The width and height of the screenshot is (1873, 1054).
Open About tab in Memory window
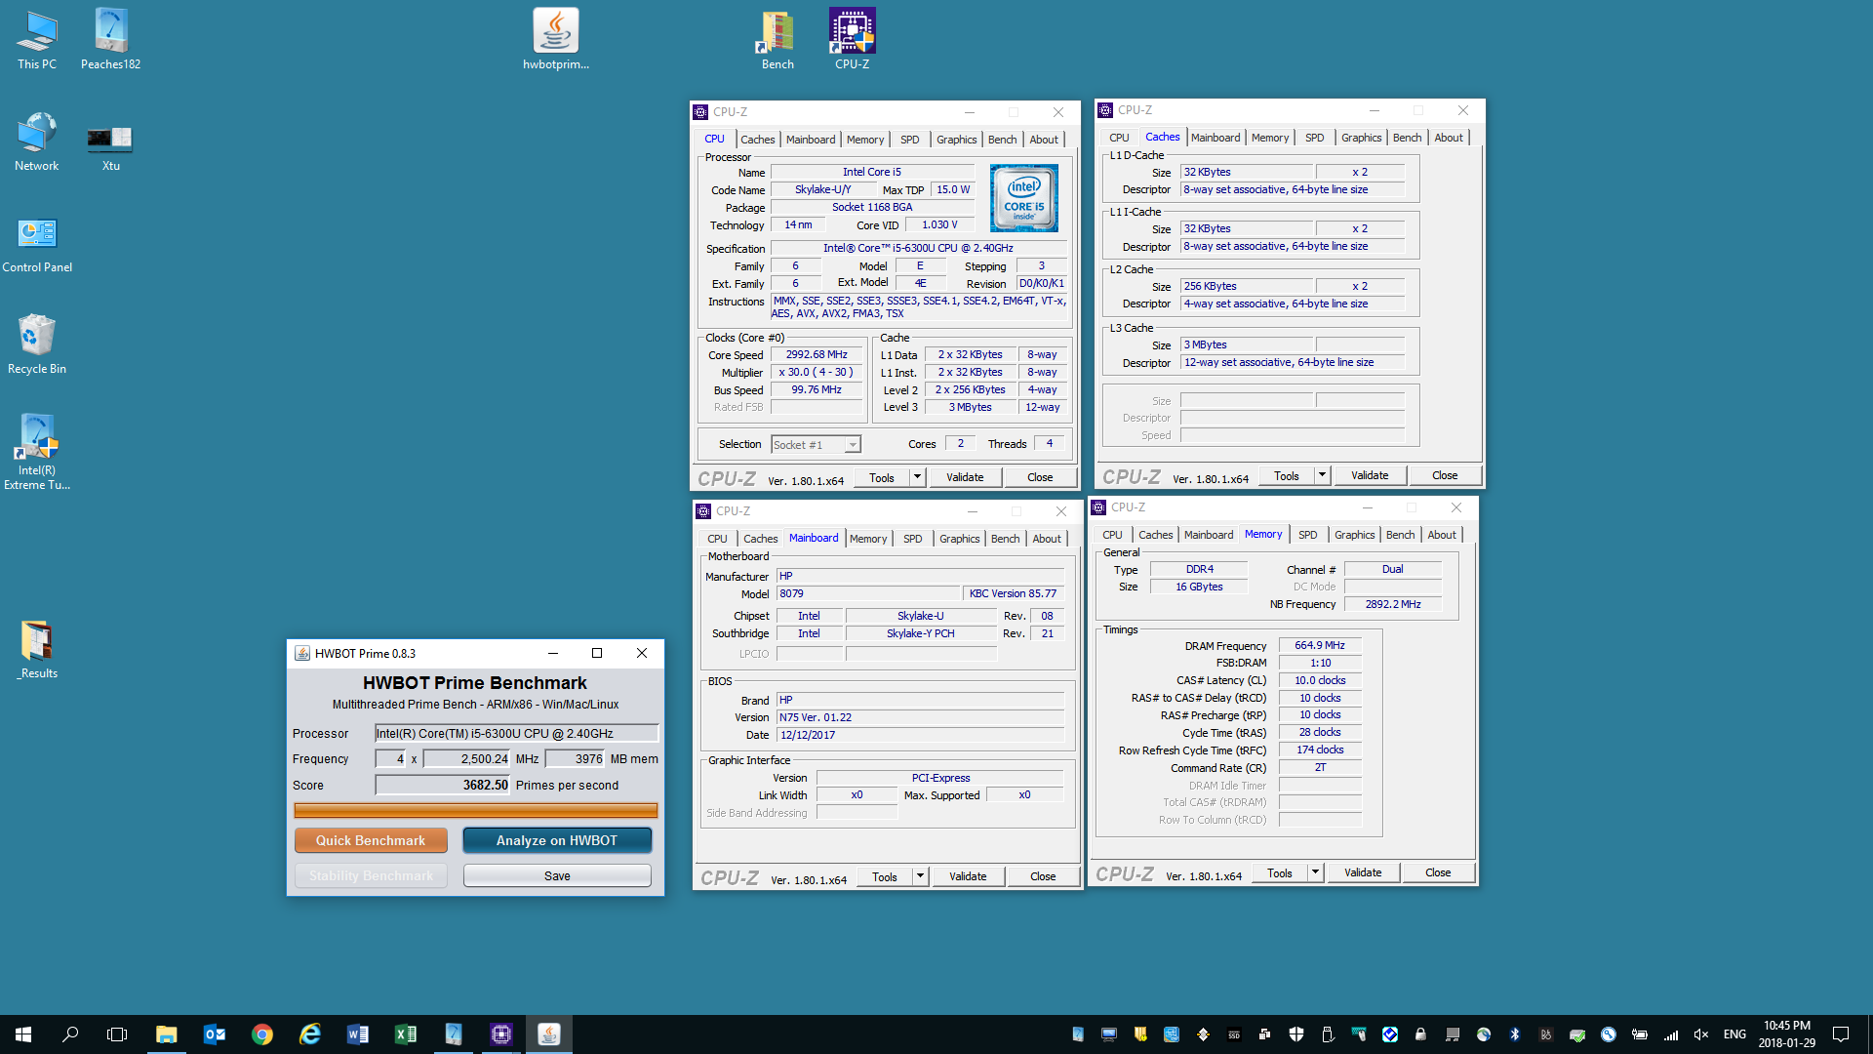click(x=1441, y=535)
